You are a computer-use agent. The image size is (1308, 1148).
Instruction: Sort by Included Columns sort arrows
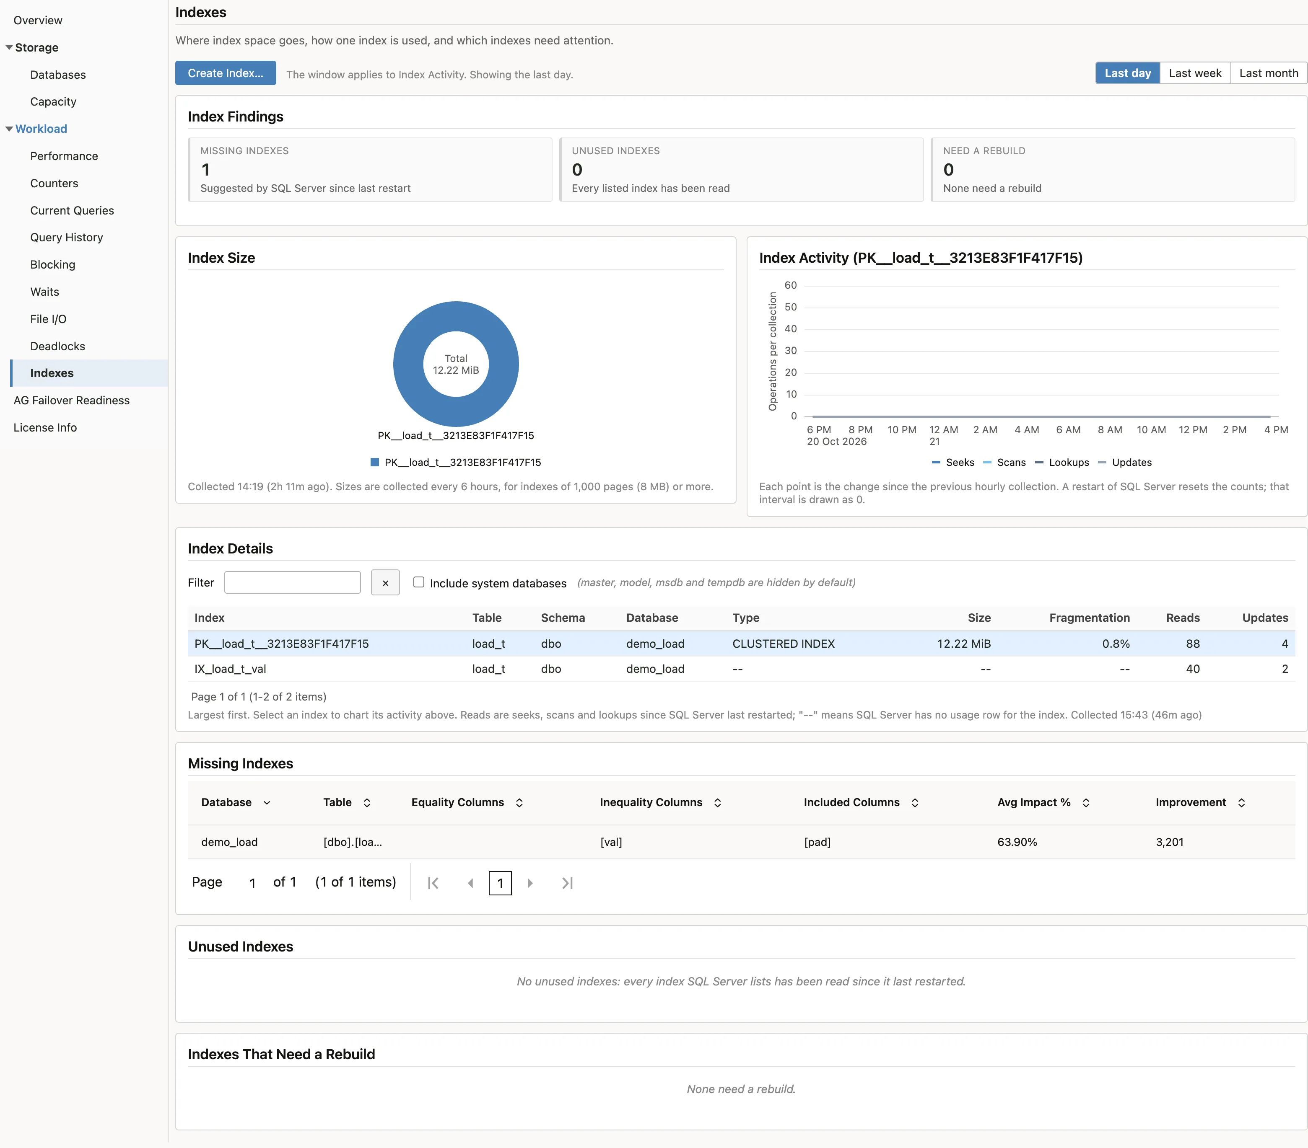point(914,803)
